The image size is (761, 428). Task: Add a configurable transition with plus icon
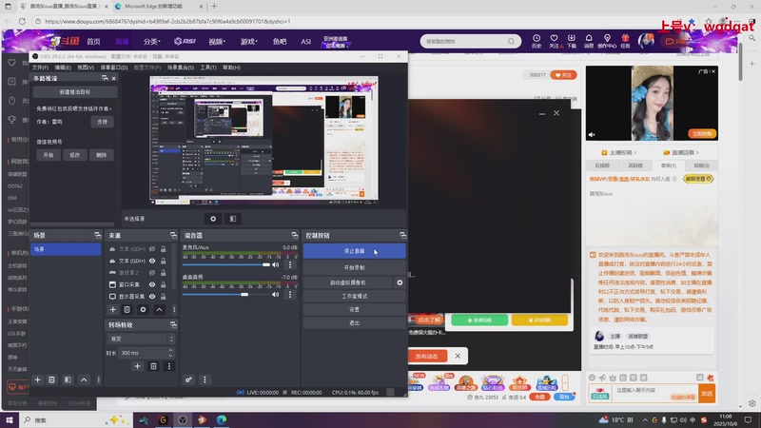(137, 366)
